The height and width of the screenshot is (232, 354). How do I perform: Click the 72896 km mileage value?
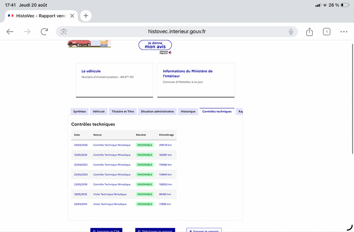pos(165,204)
